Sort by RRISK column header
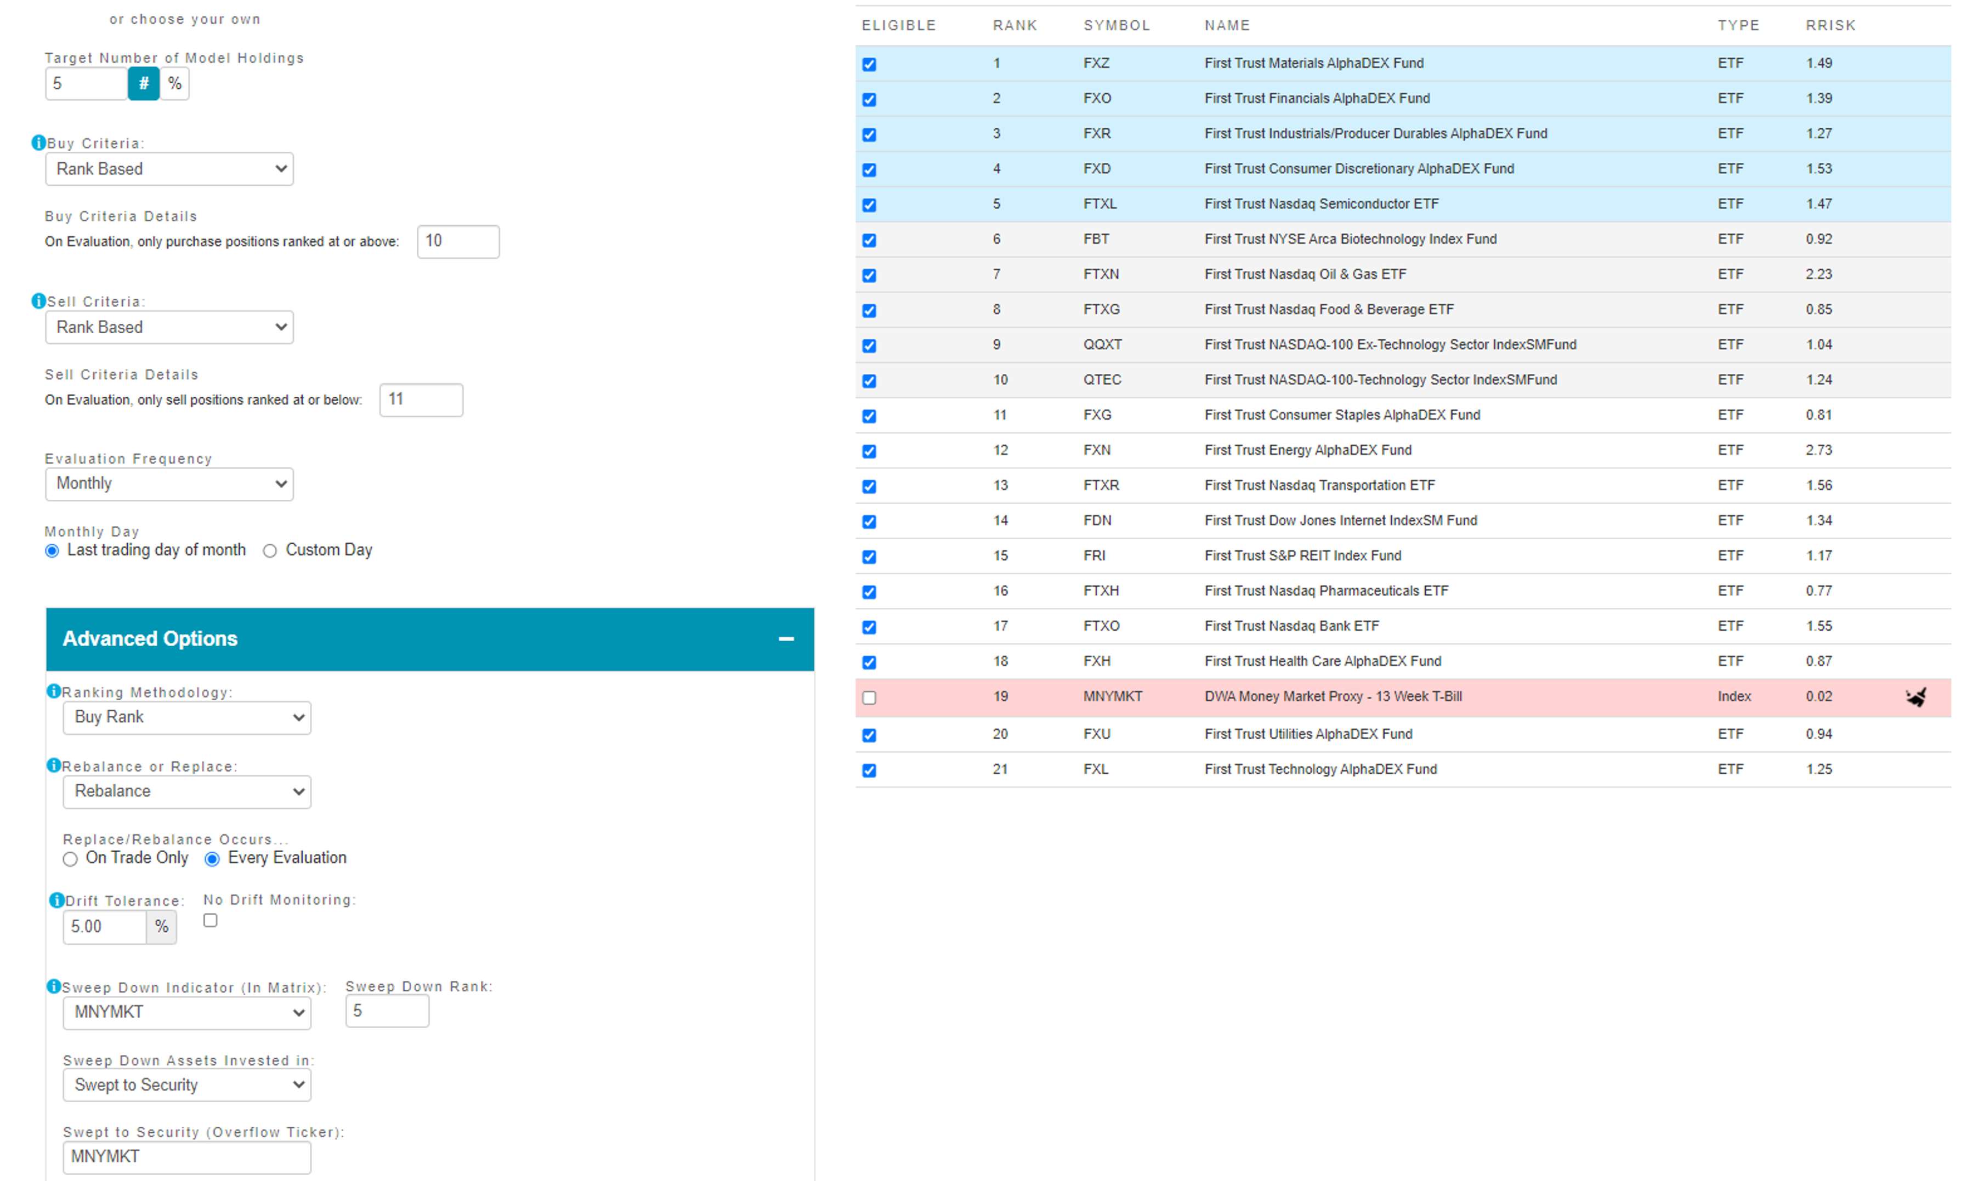 coord(1831,25)
